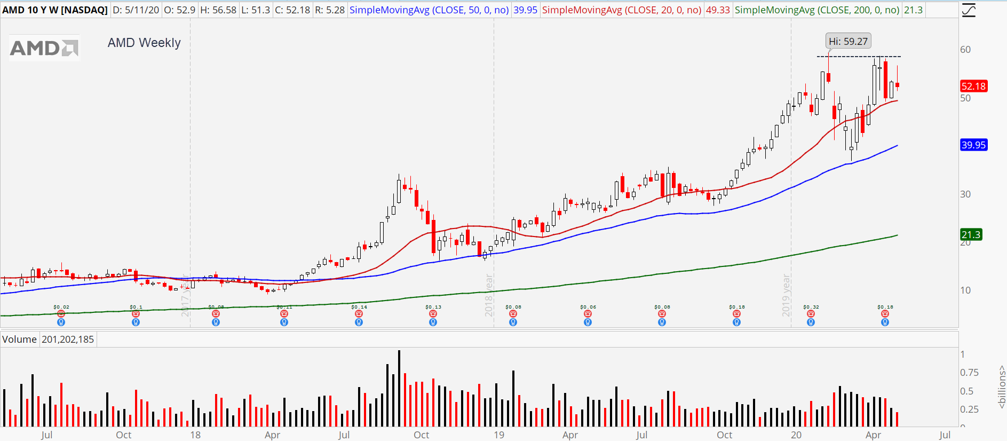Click the red earnings phone icon under $0.06
Image resolution: width=1007 pixels, height=441 pixels.
coord(588,314)
